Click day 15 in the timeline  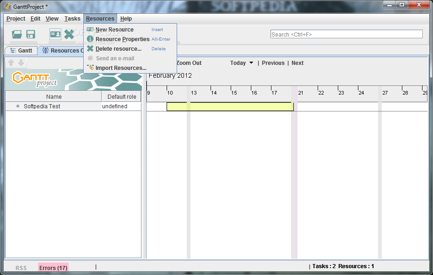[234, 93]
